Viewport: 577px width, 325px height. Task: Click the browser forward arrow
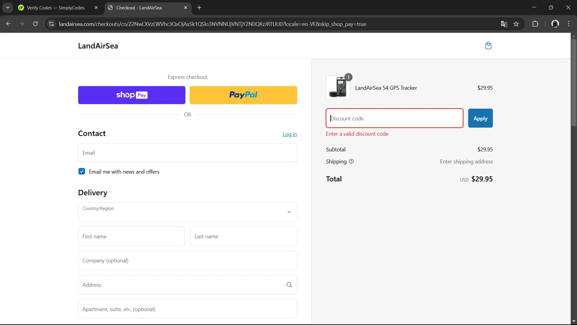click(22, 24)
